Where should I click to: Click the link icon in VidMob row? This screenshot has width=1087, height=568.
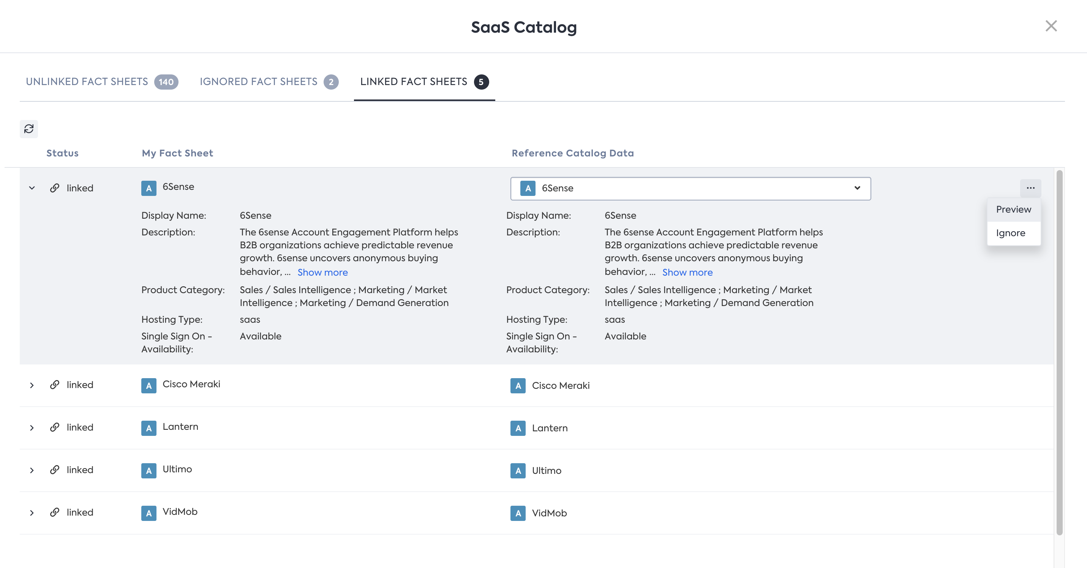[x=54, y=512]
